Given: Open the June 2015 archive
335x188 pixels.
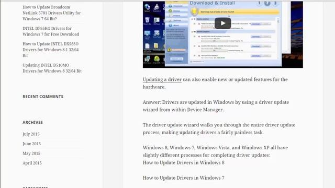Looking at the screenshot, I should [x=31, y=144].
